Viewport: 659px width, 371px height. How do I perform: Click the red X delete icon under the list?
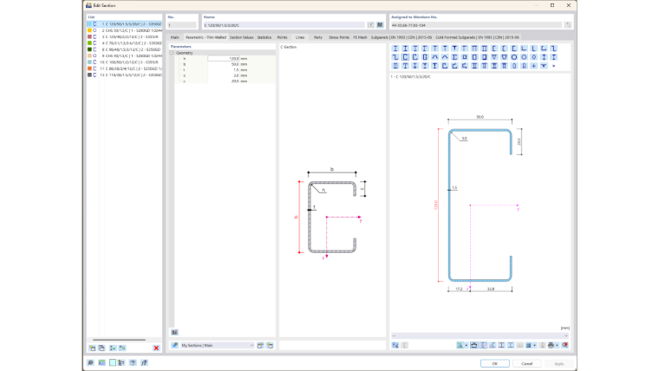156,348
